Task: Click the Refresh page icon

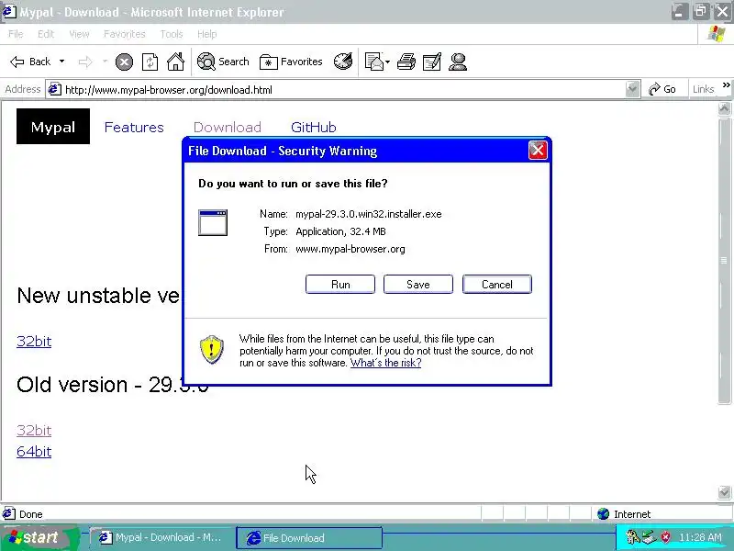Action: point(150,62)
